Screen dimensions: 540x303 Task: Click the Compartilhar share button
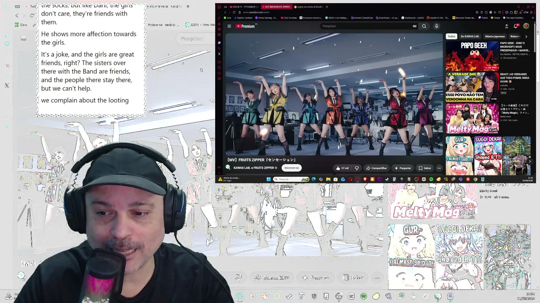tap(376, 168)
